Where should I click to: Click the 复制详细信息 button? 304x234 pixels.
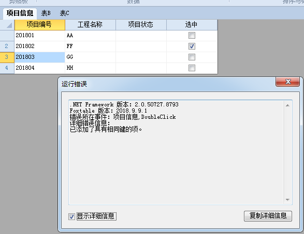click(x=268, y=216)
